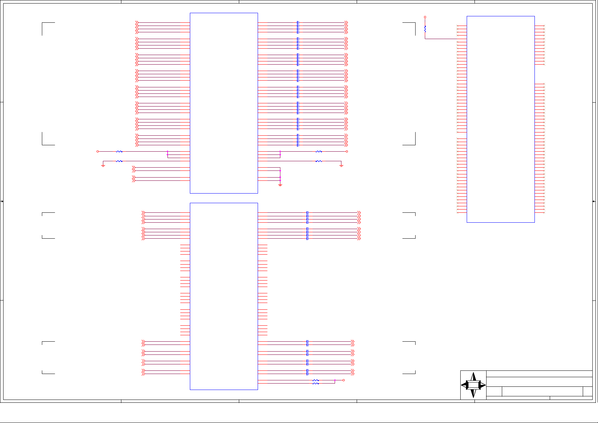Click the ground symbol left of the top component
Viewport: 598px width, 423px height.
point(103,166)
